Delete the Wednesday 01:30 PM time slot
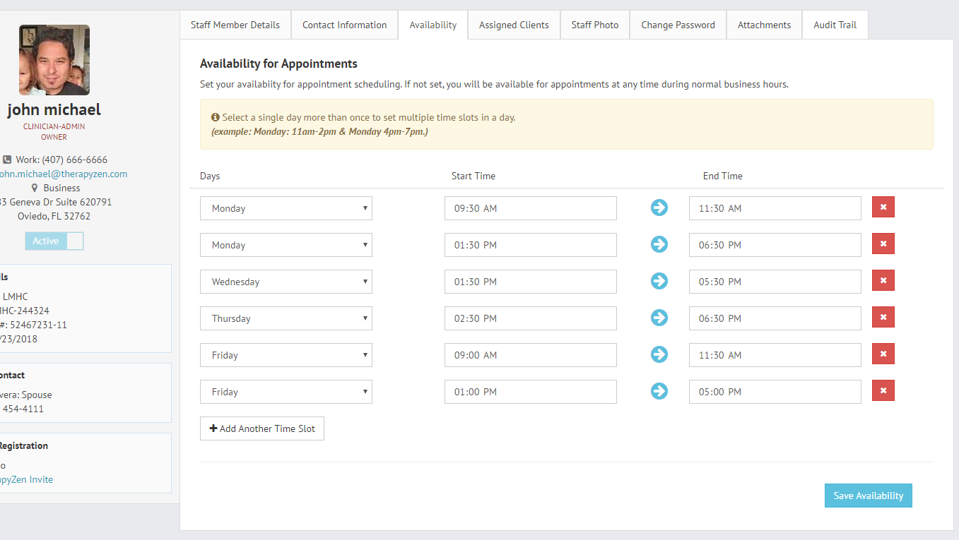This screenshot has width=959, height=540. point(883,281)
